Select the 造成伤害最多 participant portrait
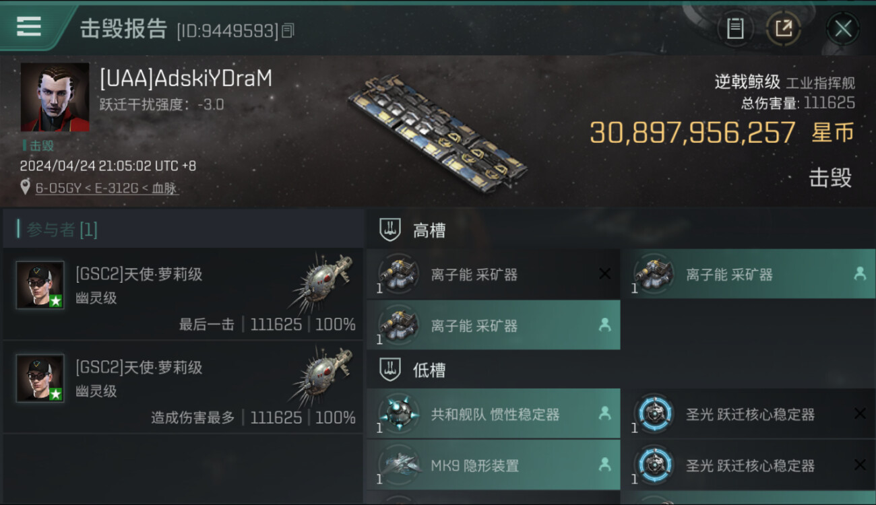876x505 pixels. [40, 378]
